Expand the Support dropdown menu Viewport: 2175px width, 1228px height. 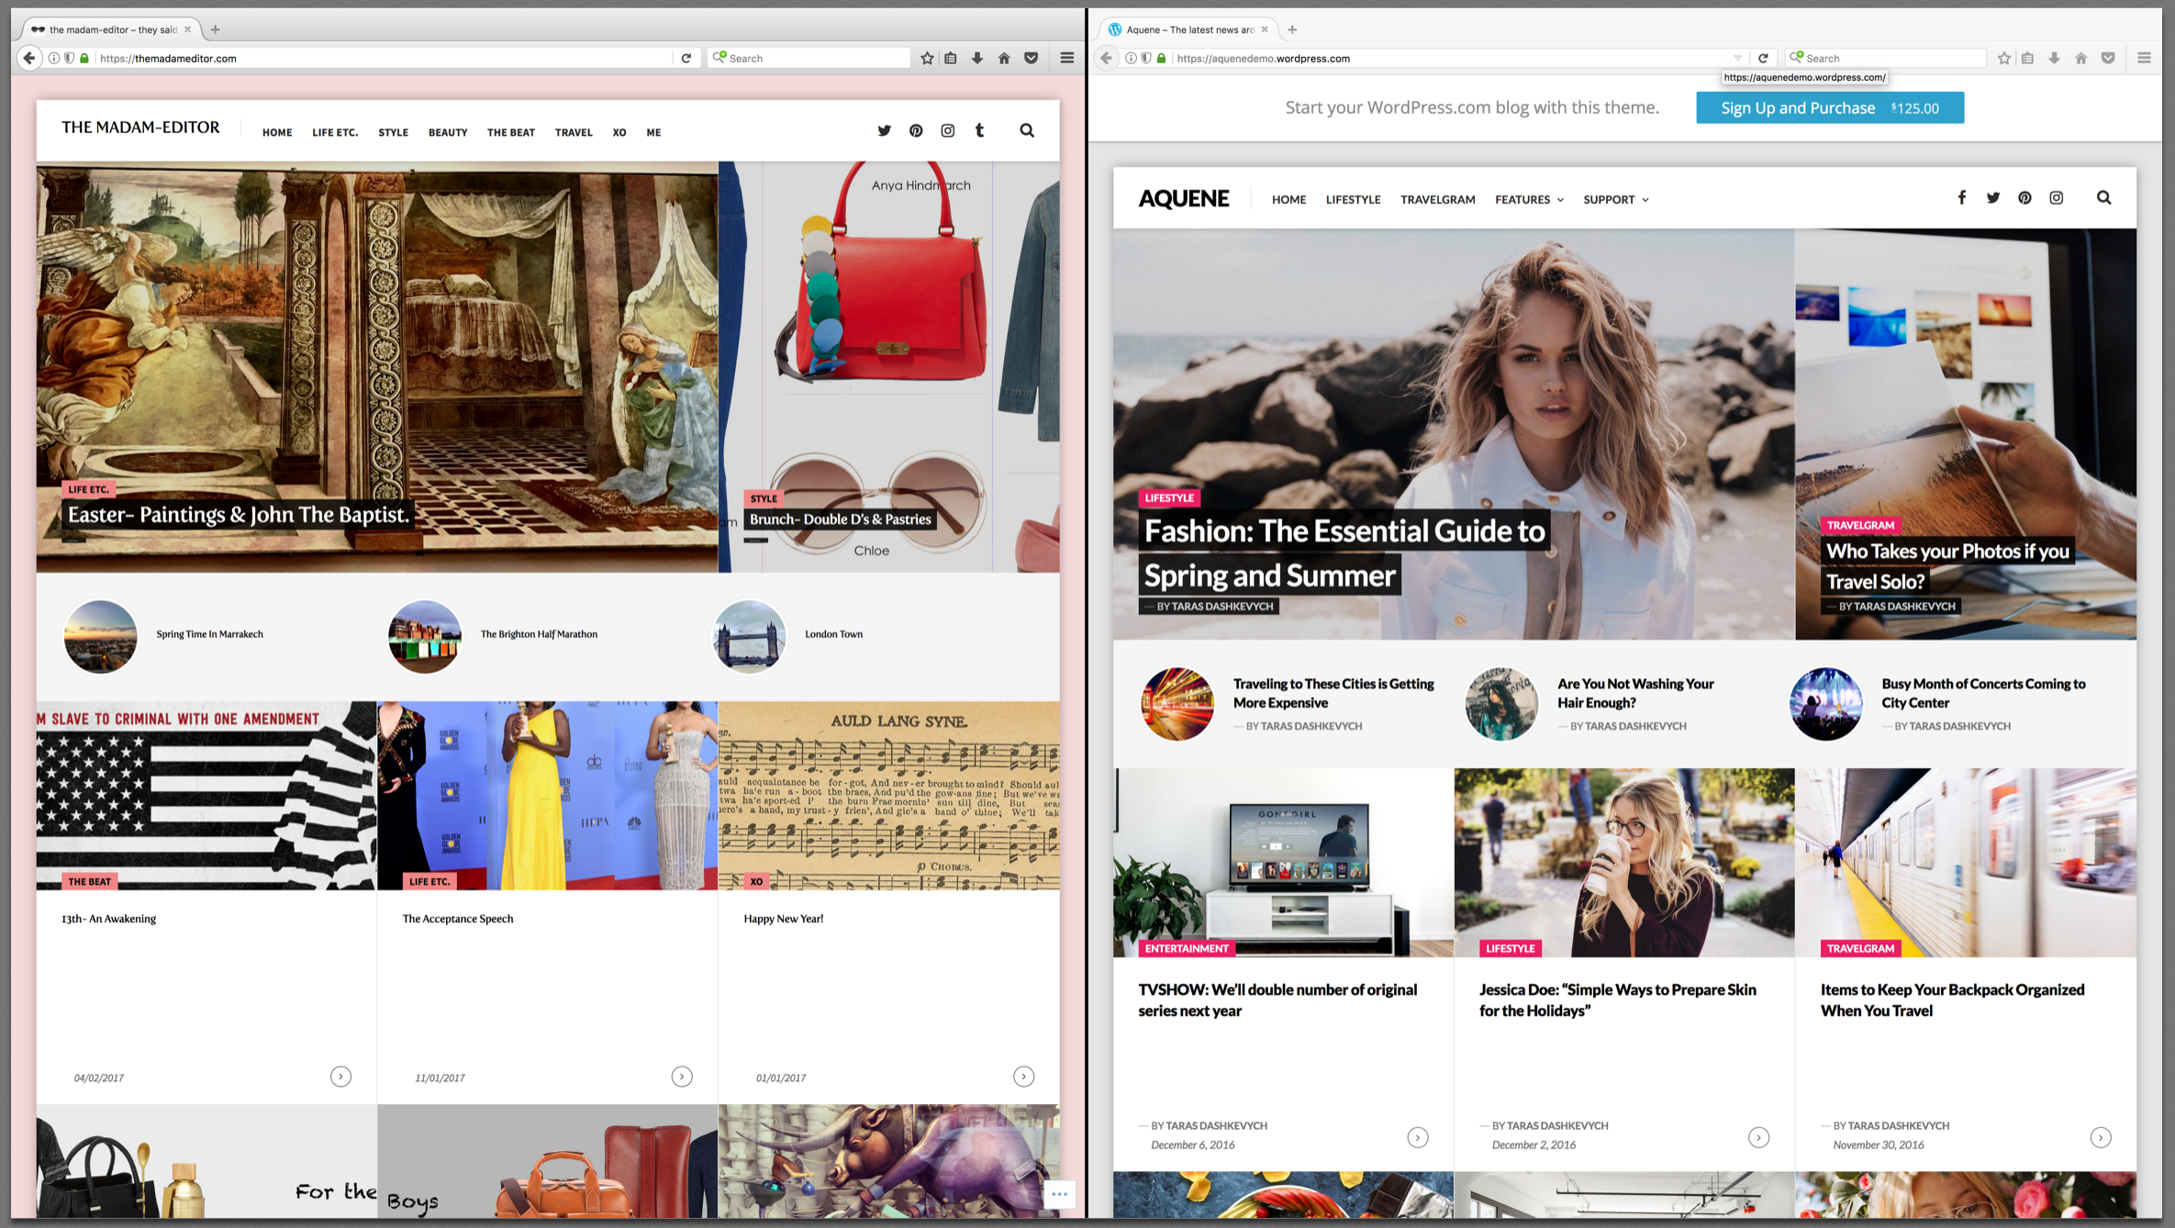coord(1615,199)
